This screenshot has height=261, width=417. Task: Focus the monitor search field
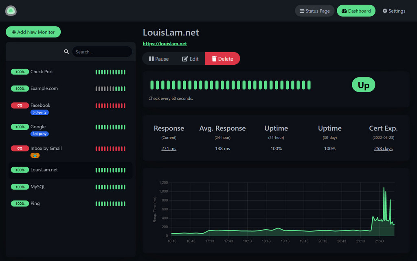point(102,52)
